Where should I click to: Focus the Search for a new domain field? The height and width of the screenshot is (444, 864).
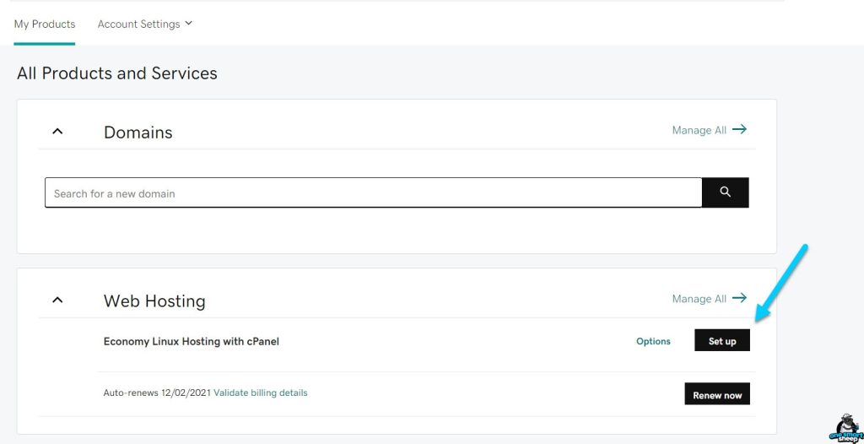[373, 193]
